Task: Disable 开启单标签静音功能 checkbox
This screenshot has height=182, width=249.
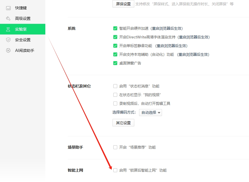Action: coord(115,46)
